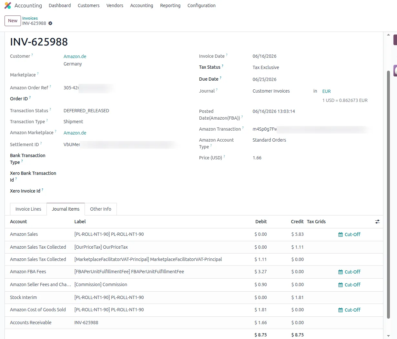This screenshot has width=397, height=339.
Task: Open the Amazon Marketplace Amazon.de link
Action: click(75, 133)
